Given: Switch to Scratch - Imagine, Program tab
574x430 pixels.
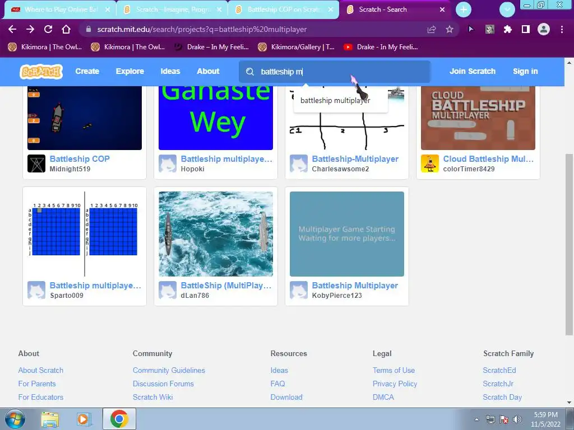Looking at the screenshot, I should pyautogui.click(x=172, y=10).
